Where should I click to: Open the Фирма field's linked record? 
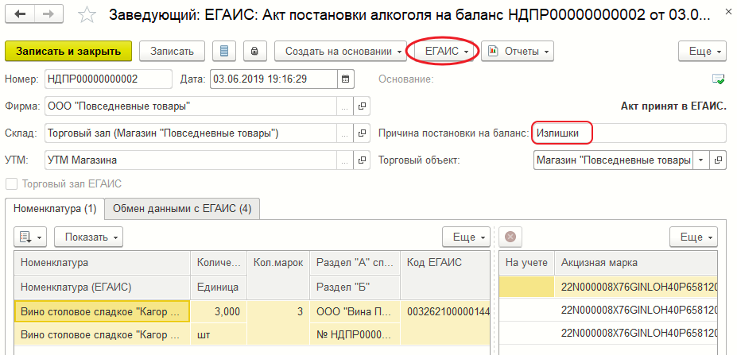362,106
